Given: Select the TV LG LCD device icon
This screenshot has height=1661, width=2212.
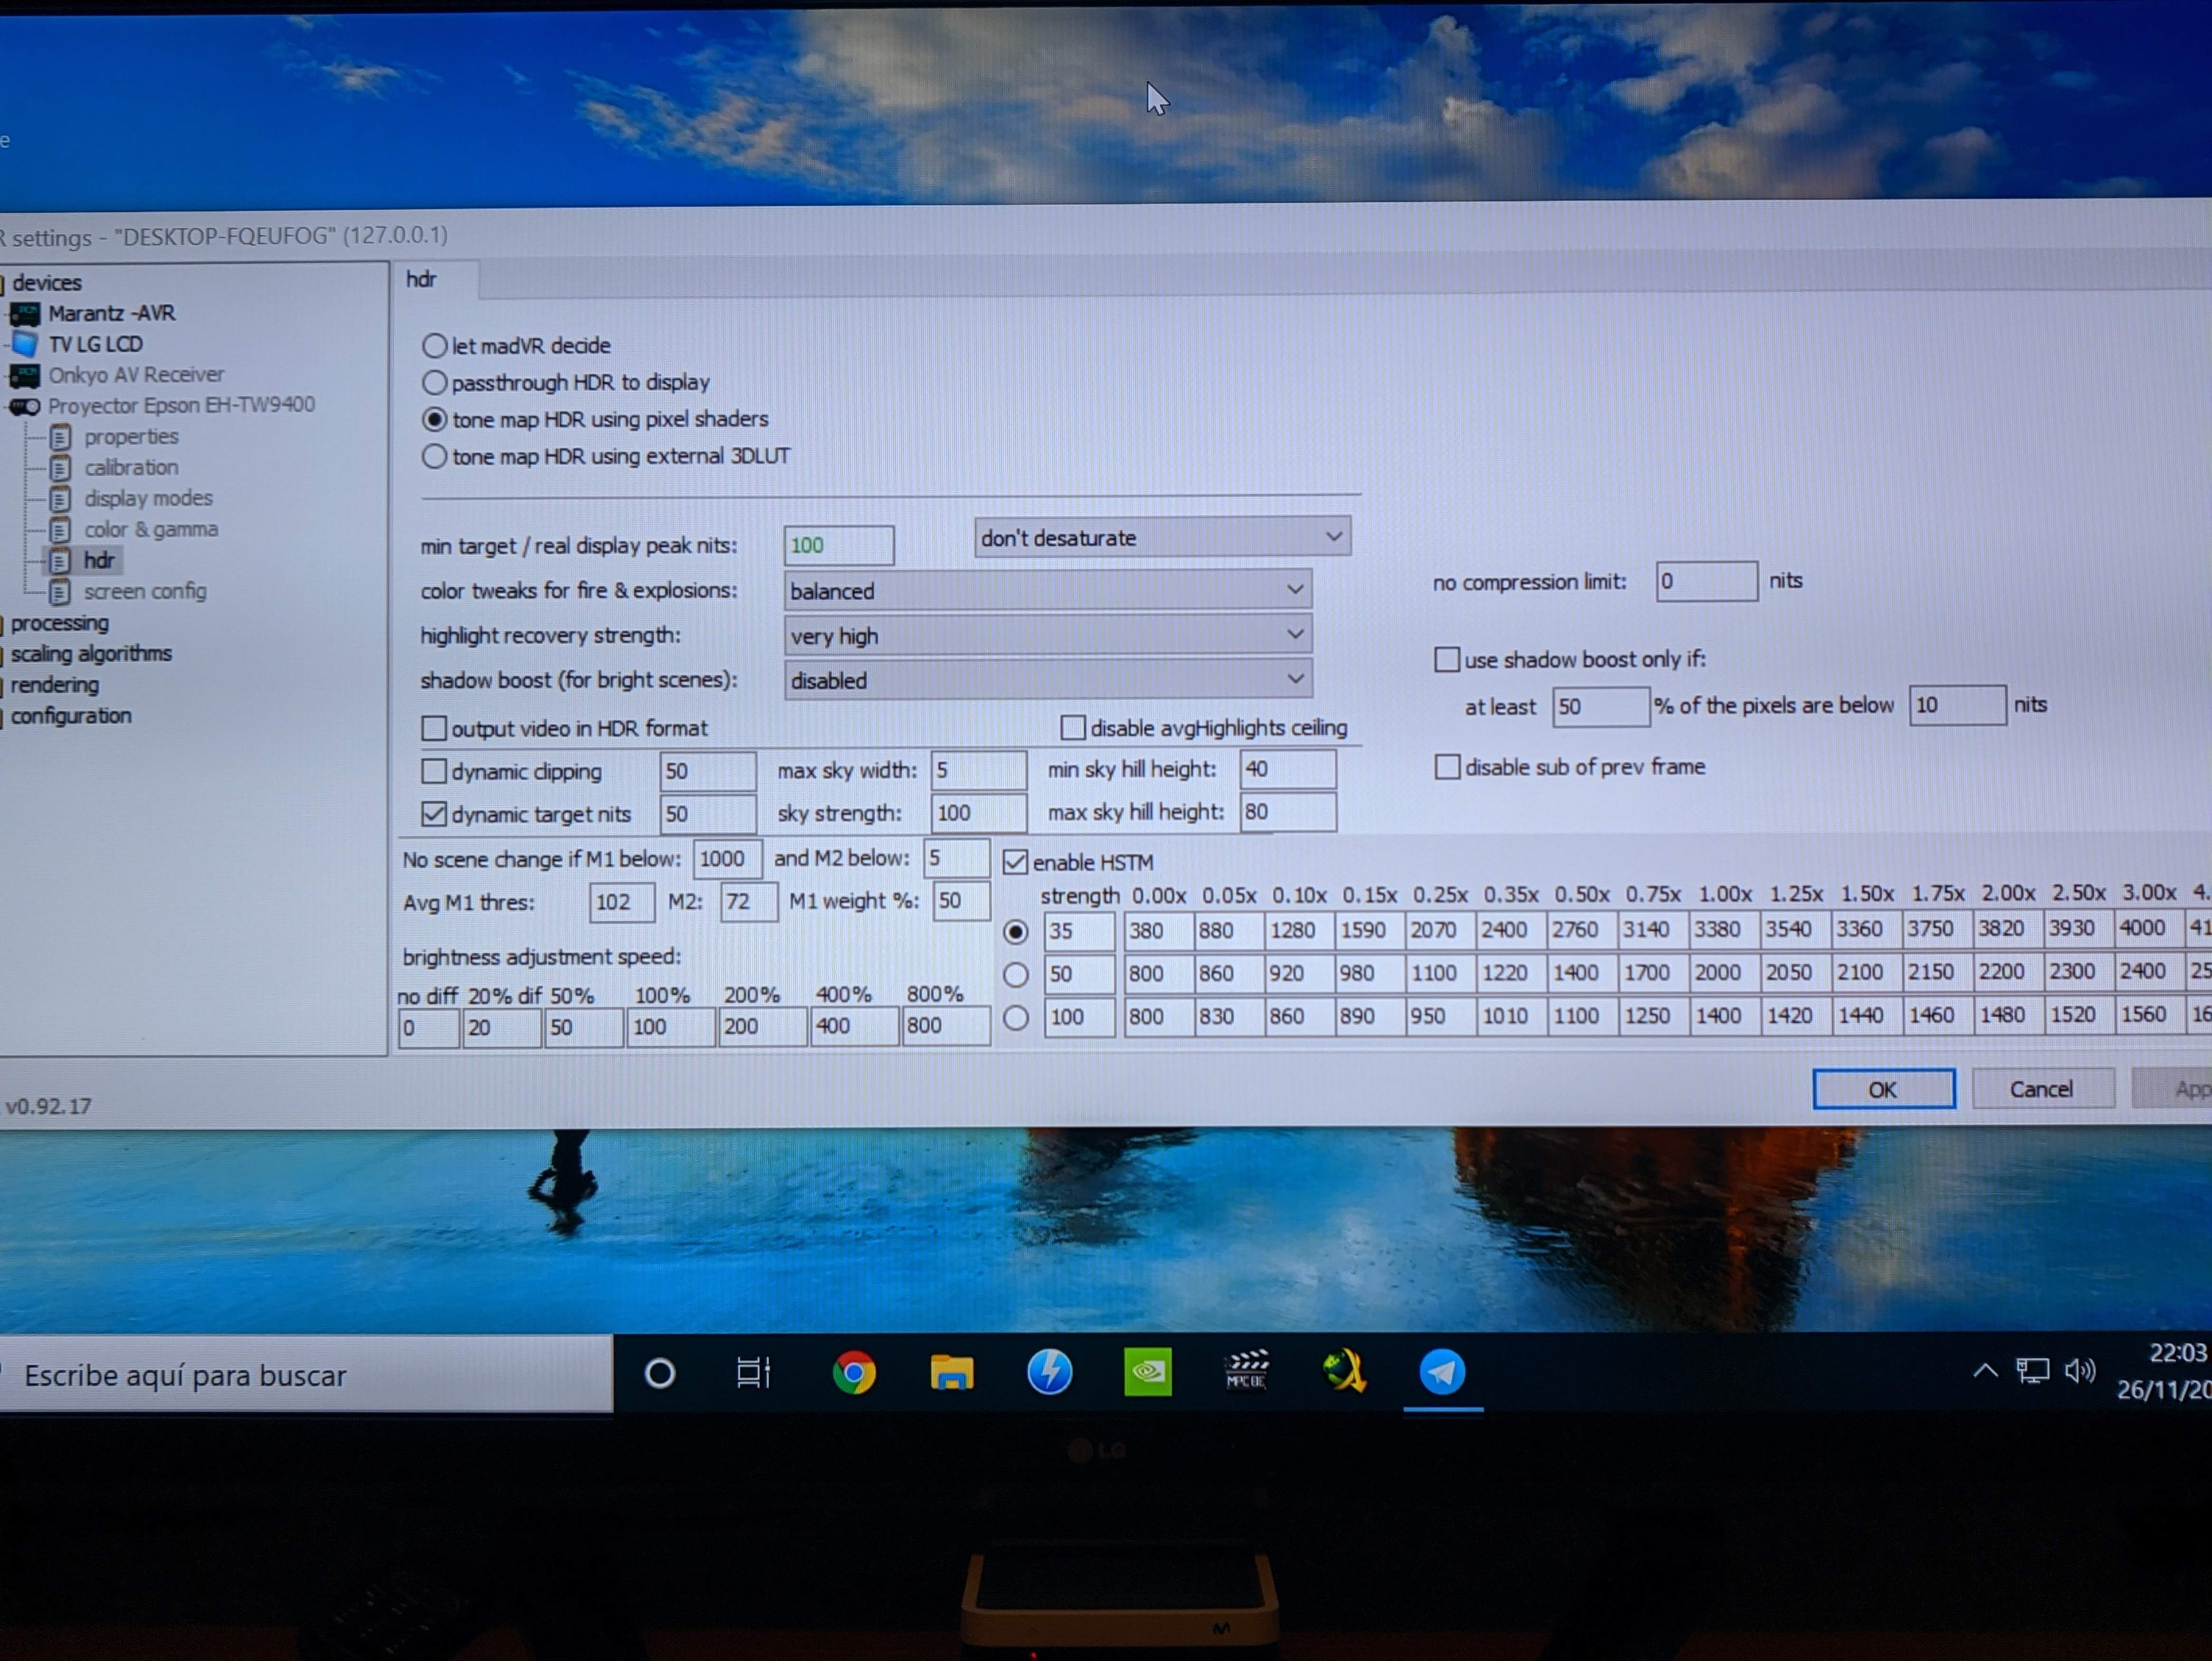Looking at the screenshot, I should (x=25, y=345).
